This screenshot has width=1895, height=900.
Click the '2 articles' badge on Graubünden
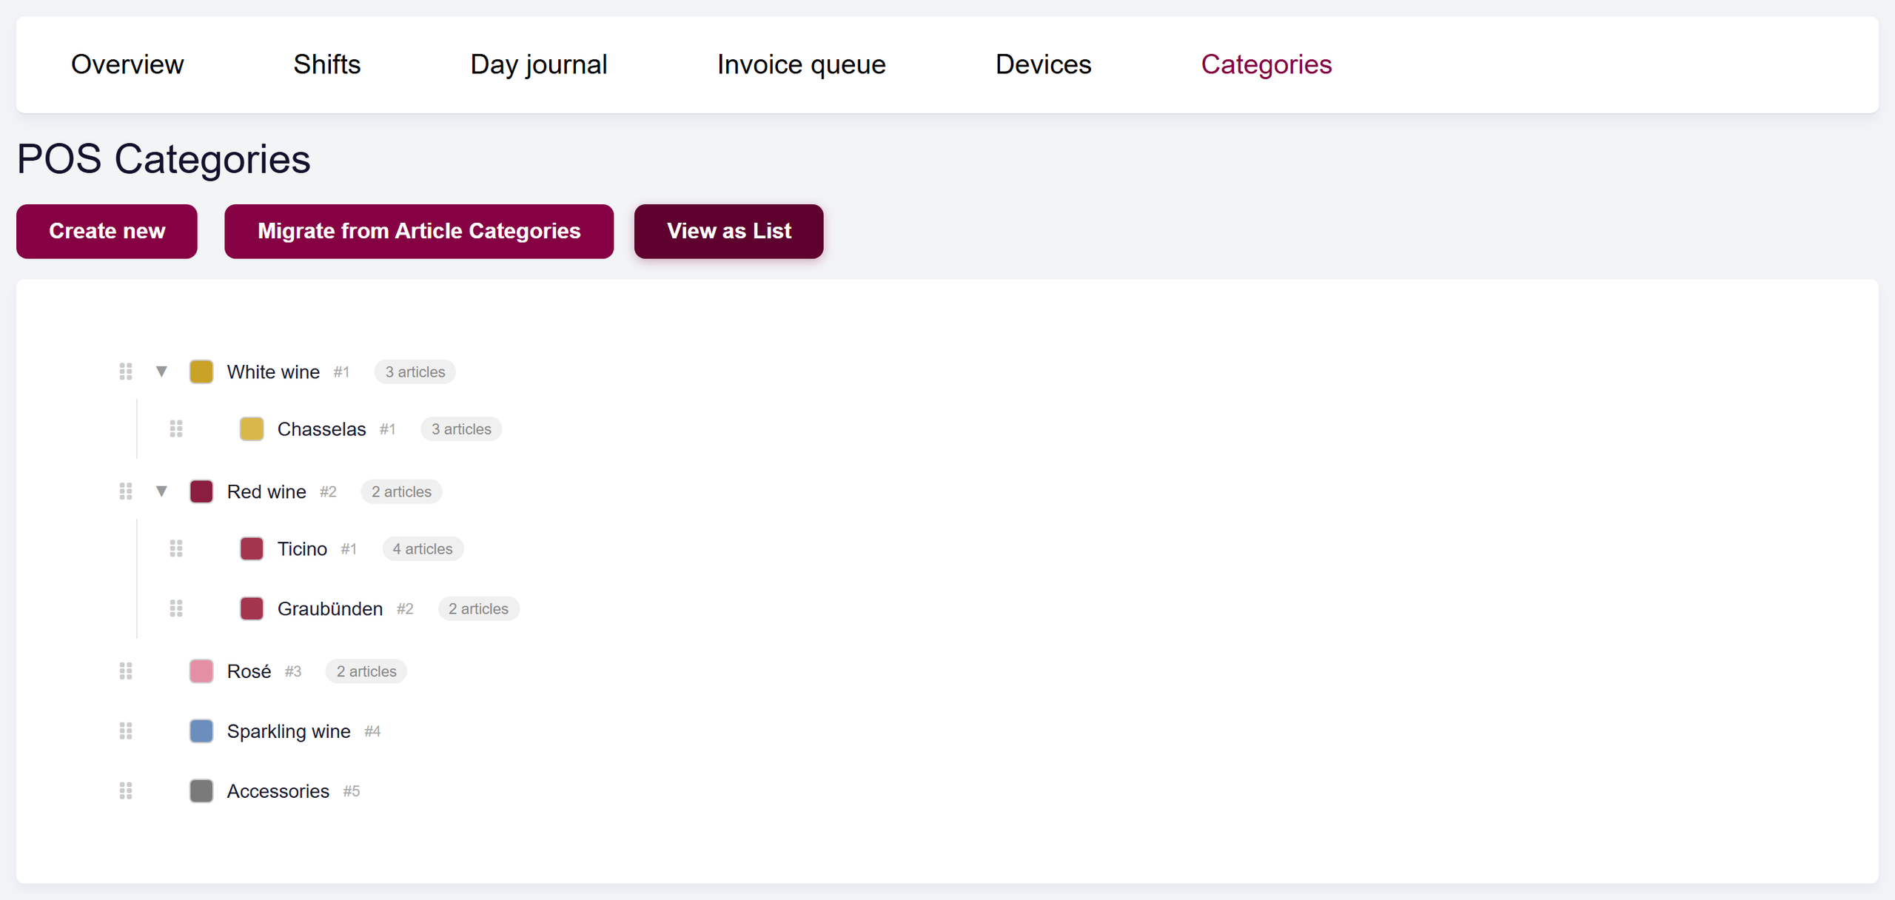pos(479,608)
